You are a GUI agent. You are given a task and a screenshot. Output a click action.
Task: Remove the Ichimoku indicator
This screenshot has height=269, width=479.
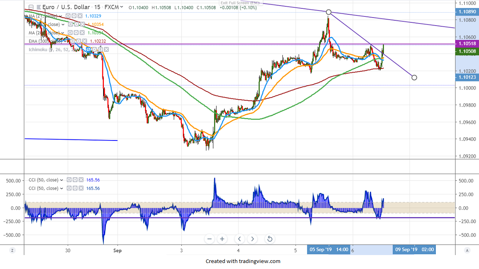tap(106, 49)
